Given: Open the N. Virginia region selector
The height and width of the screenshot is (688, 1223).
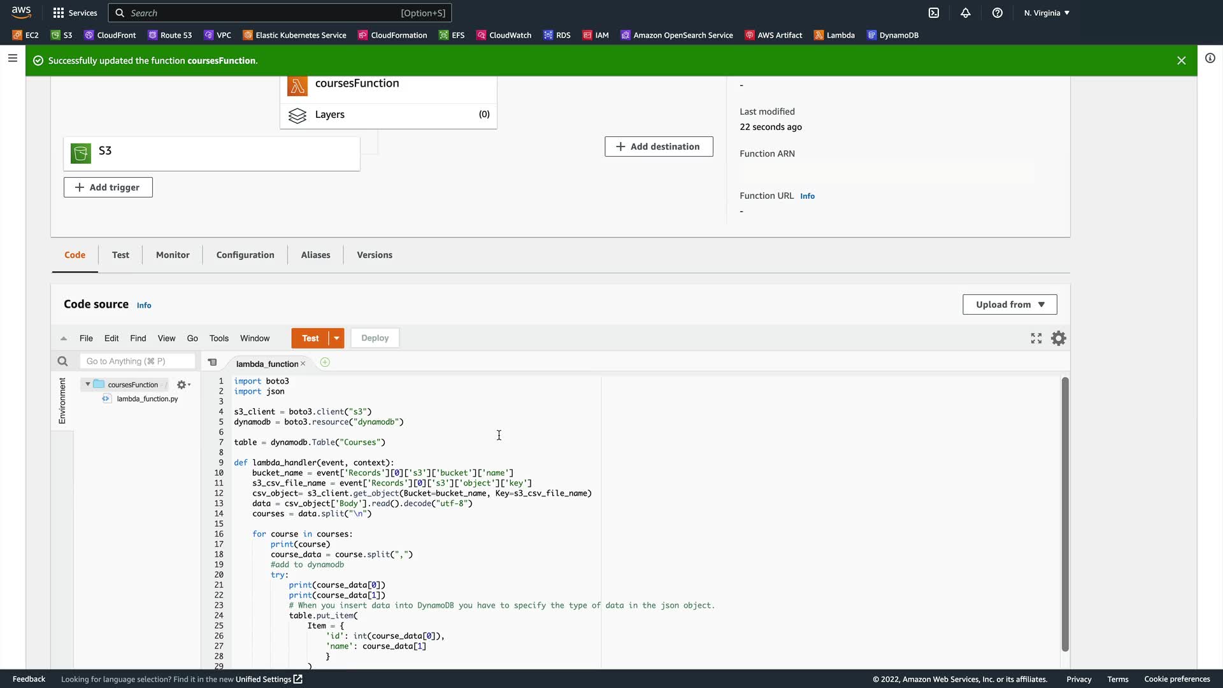Looking at the screenshot, I should (1046, 13).
